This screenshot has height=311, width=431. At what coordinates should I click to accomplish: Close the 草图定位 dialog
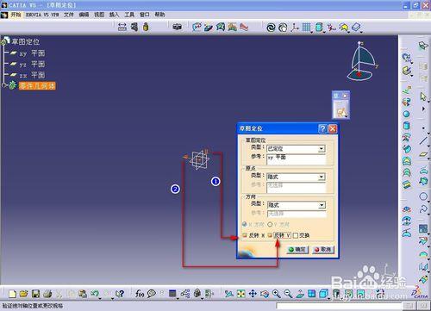[x=333, y=128]
